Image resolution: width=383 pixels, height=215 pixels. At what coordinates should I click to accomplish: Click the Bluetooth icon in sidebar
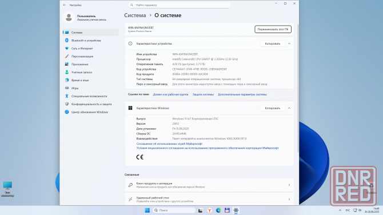(x=67, y=40)
